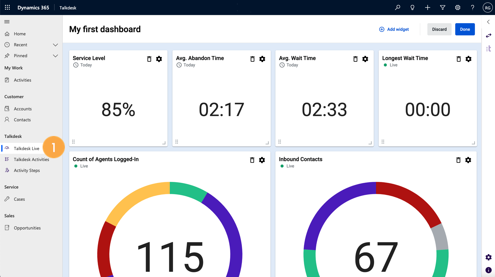Viewport: 495px width, 277px height.
Task: Click the search magnifier icon
Action: click(398, 8)
